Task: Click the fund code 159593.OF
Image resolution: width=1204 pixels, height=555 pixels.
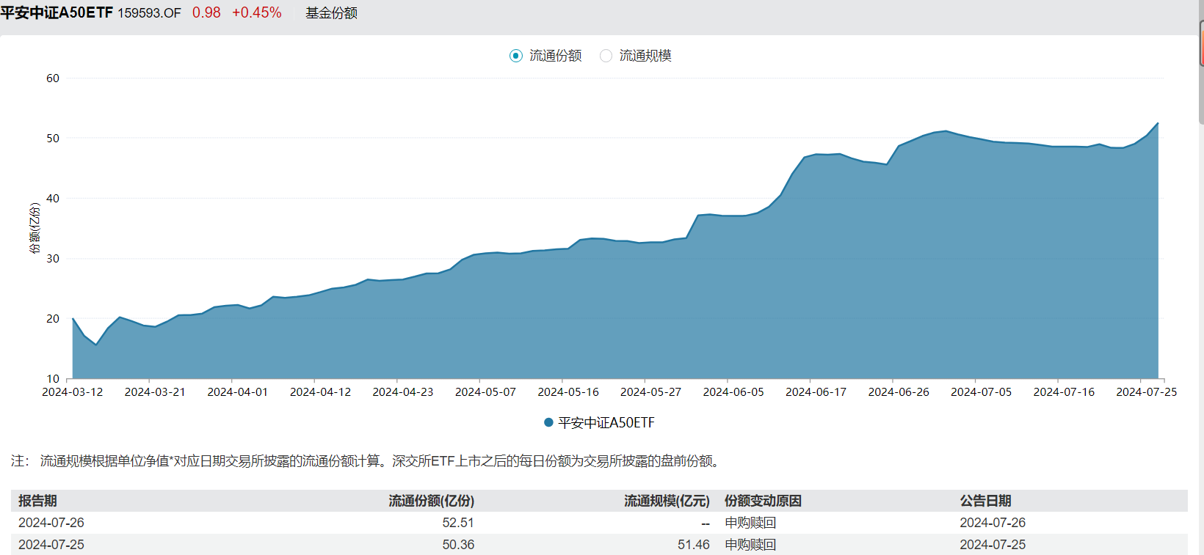Action: pyautogui.click(x=149, y=13)
